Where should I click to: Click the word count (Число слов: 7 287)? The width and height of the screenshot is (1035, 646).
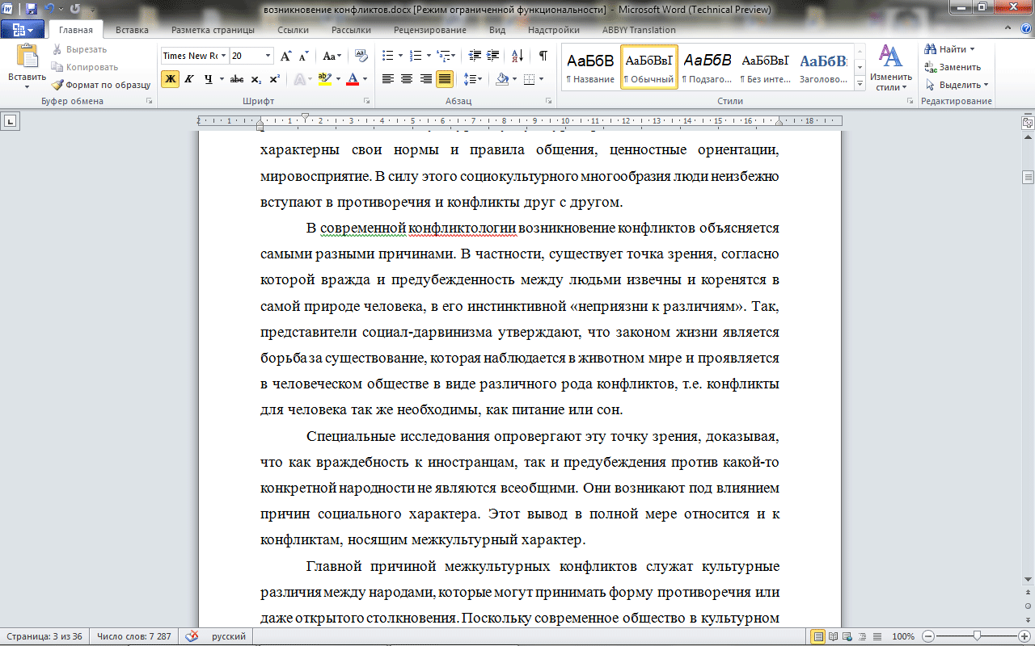coord(134,636)
